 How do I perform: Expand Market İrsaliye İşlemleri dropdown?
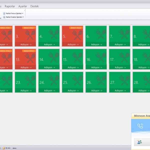13,17
